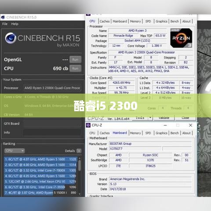This screenshot has height=211, width=211.
Task: Open the Help menu in Cinebench
Action: point(15,24)
